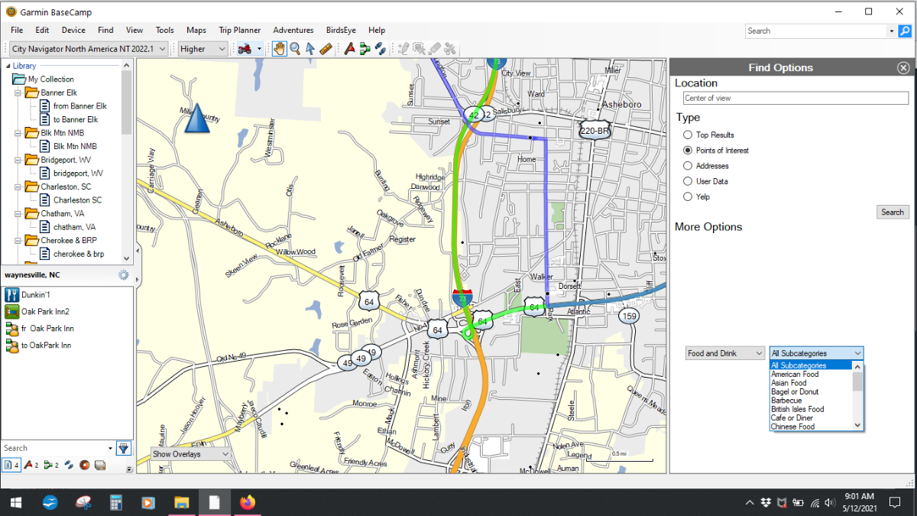The width and height of the screenshot is (917, 516).
Task: Select the Oak Park Inn2 item
Action: 45,311
